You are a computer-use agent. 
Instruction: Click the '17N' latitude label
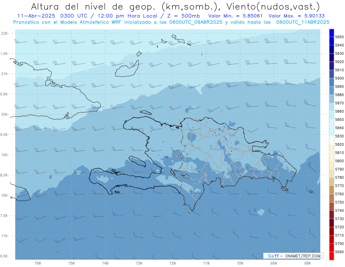(x=4, y=236)
